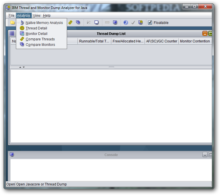Select Native Memory Analysis menu item
The height and width of the screenshot is (195, 220).
click(42, 23)
